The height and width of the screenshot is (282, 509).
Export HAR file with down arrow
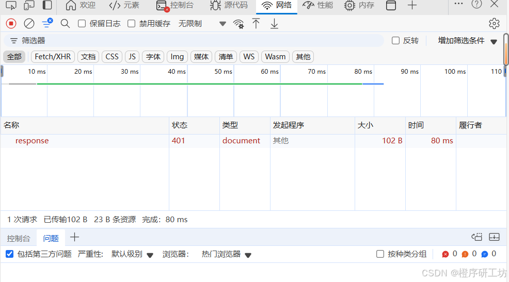coord(274,24)
